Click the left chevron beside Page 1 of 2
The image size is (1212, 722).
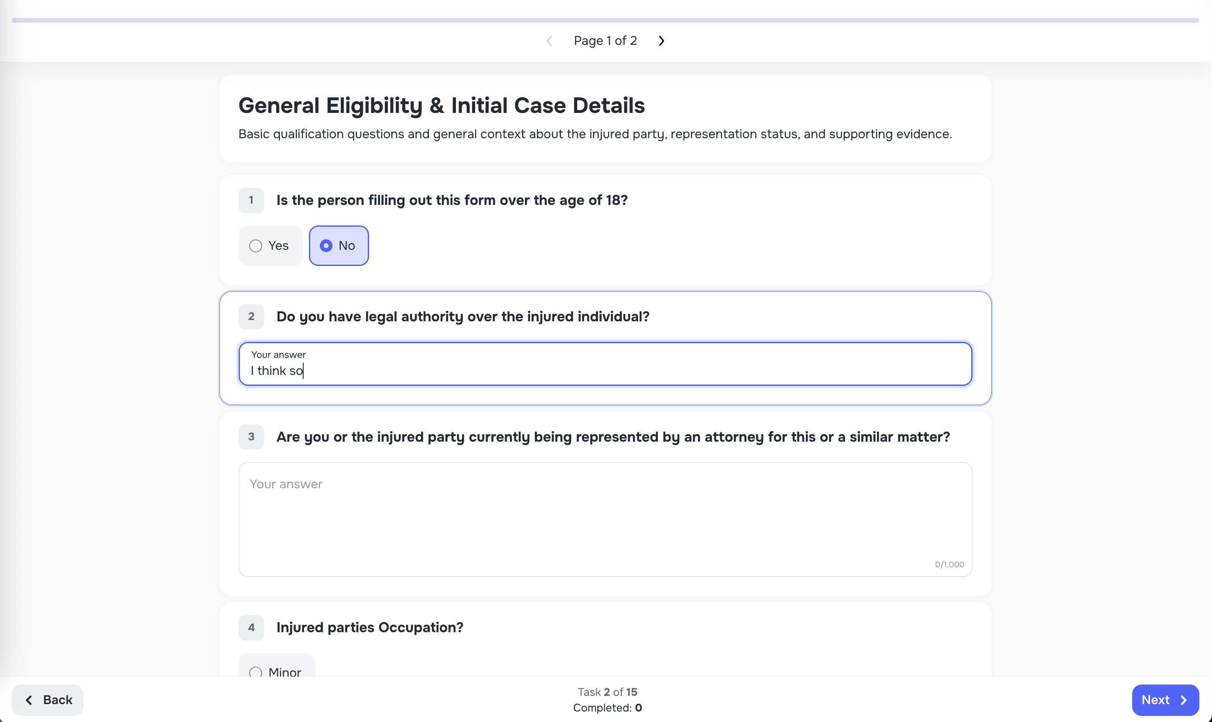(549, 41)
